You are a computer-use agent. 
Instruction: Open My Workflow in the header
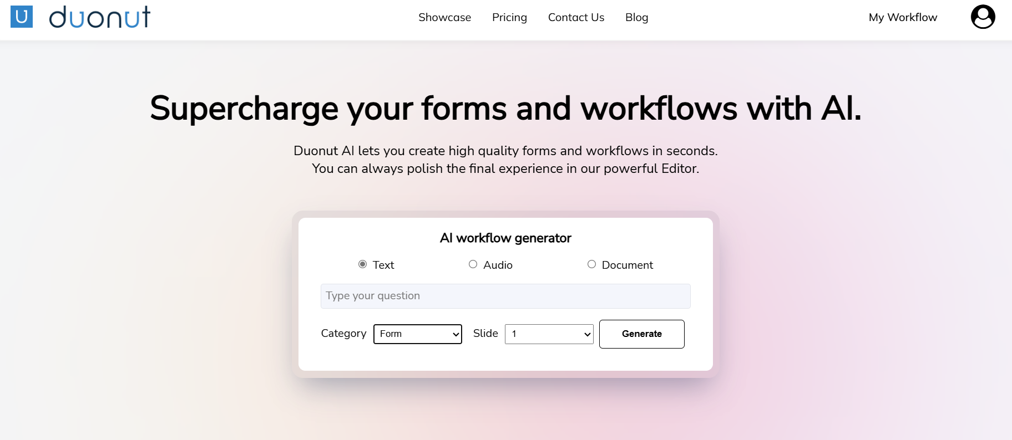(x=903, y=17)
